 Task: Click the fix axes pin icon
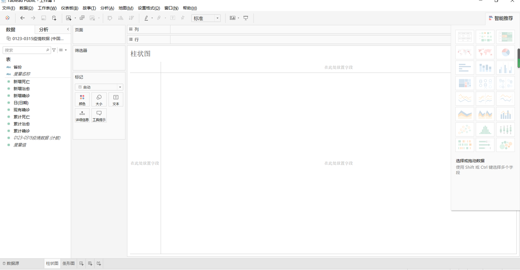183,18
